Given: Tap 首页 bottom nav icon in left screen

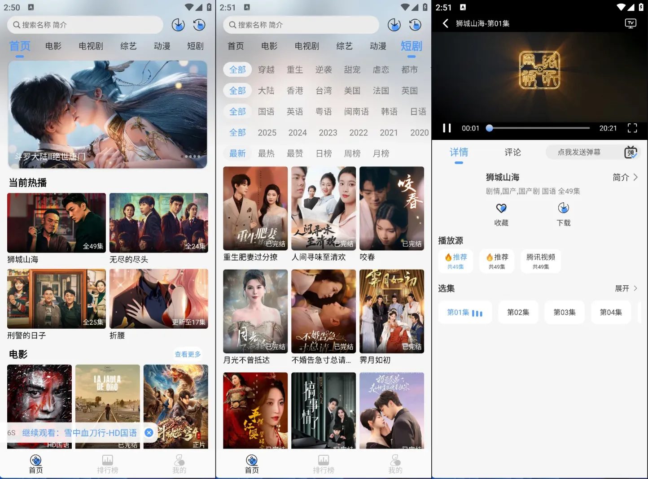Looking at the screenshot, I should [35, 464].
